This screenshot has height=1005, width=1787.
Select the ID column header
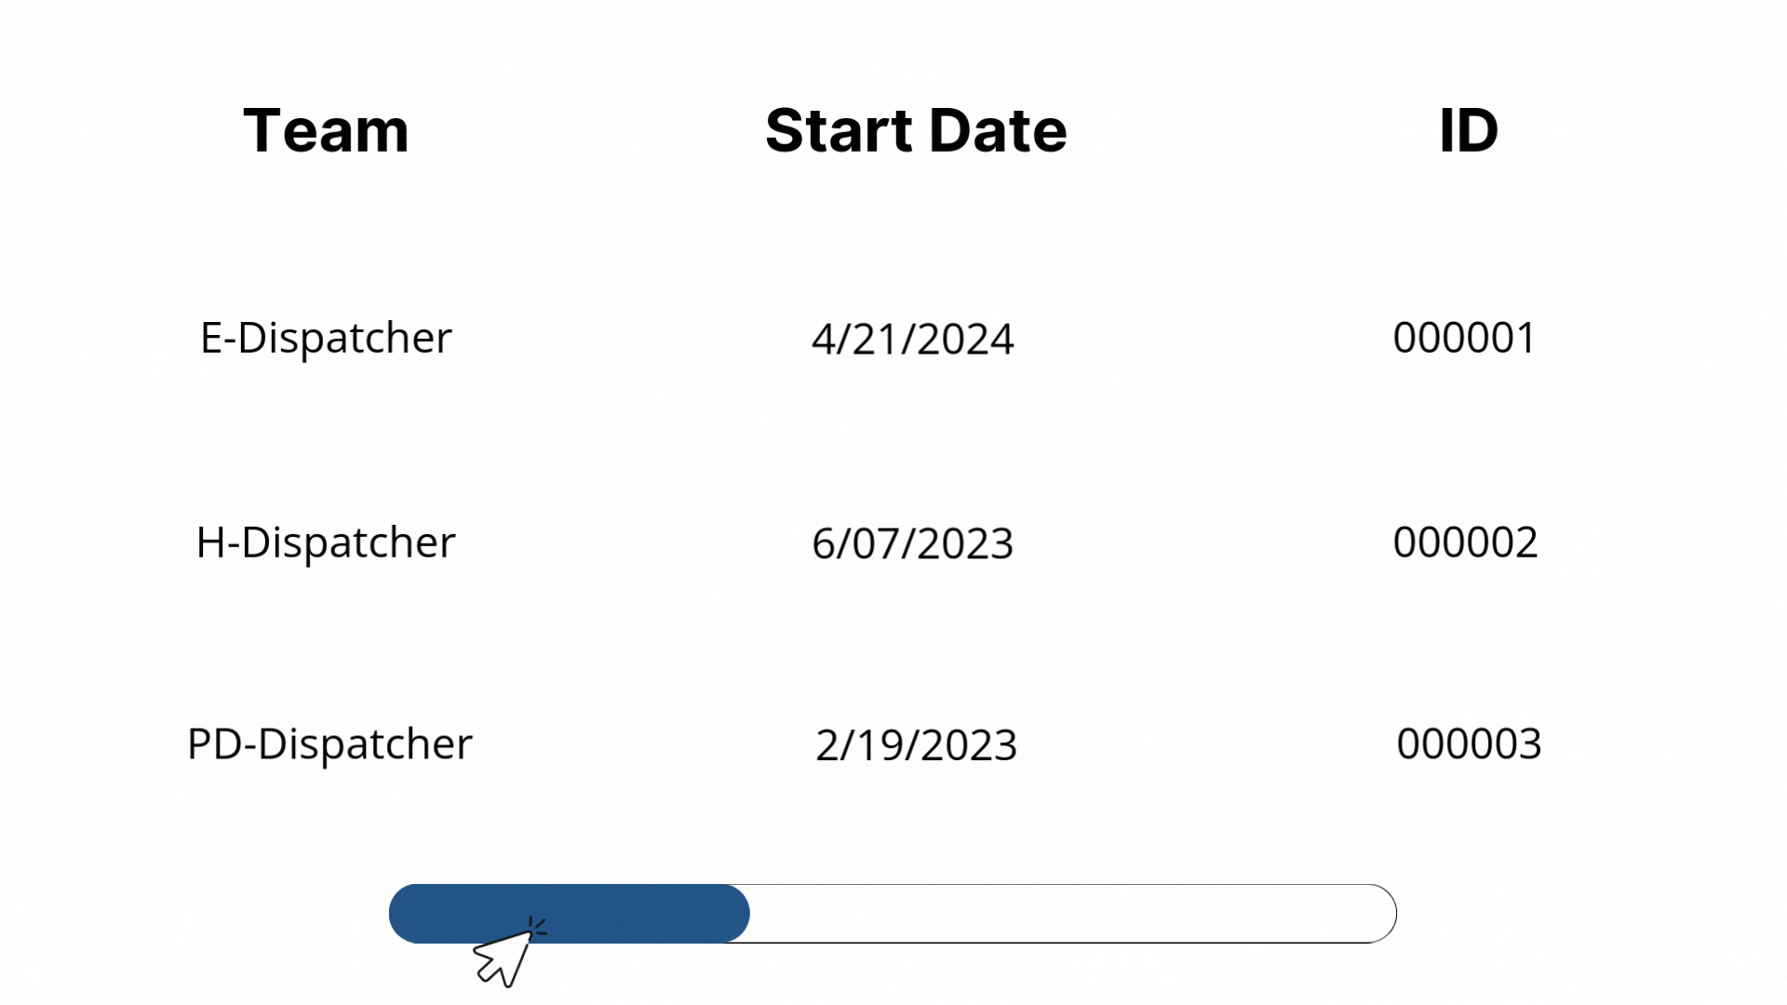[1469, 130]
